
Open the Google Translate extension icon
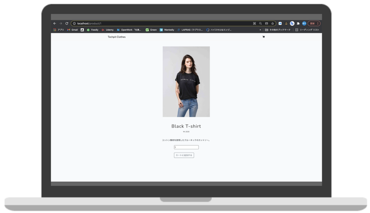tap(292, 24)
